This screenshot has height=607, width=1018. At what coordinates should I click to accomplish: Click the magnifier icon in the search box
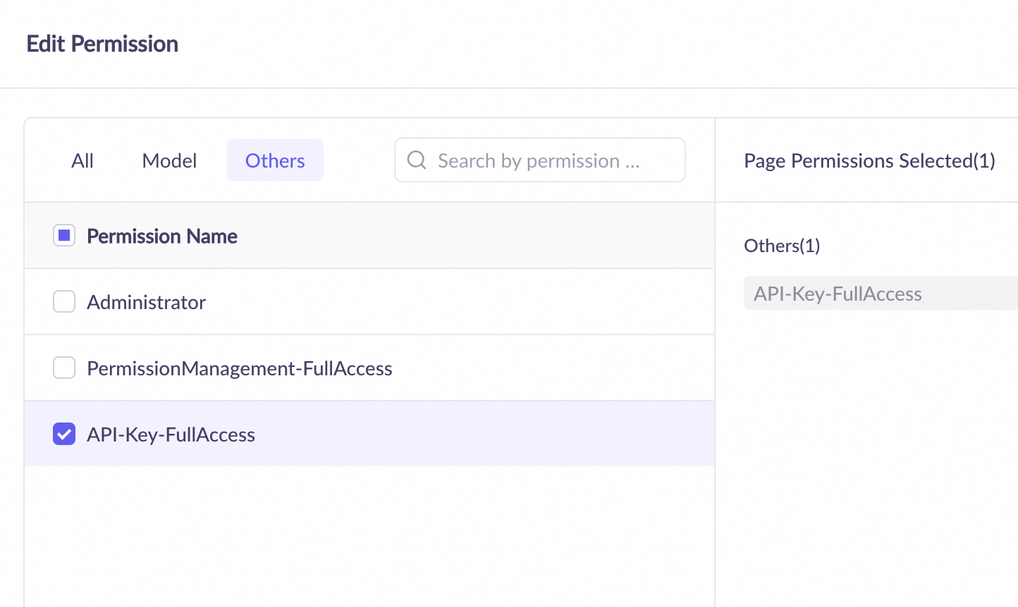coord(417,160)
